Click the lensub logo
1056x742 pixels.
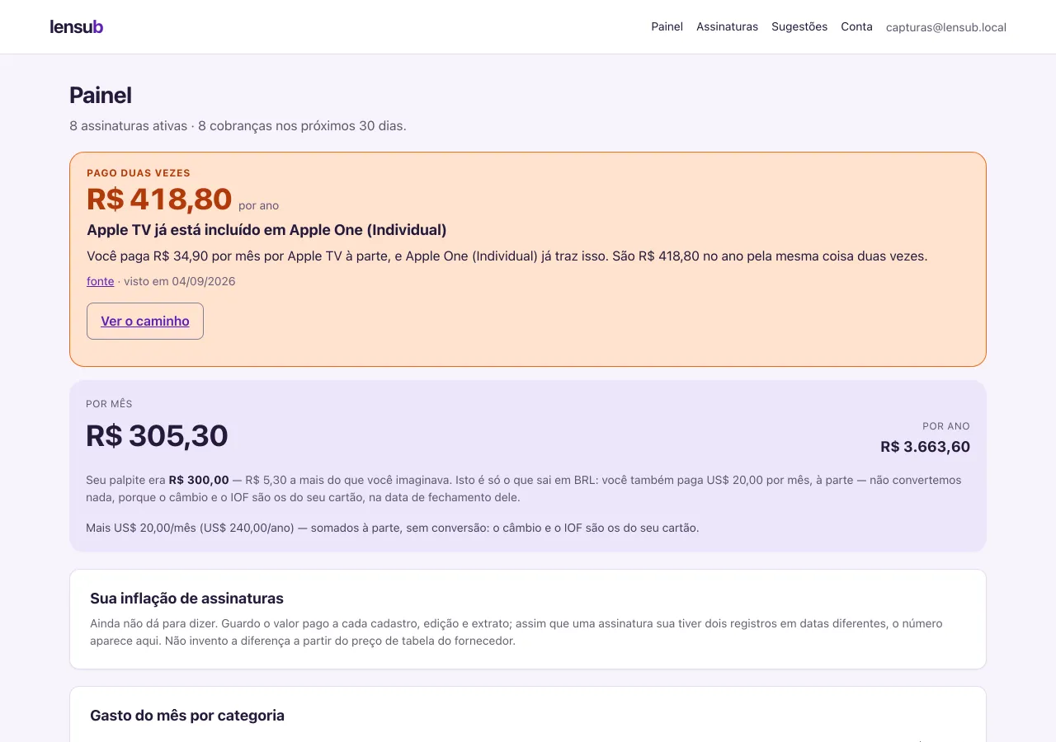pyautogui.click(x=76, y=26)
